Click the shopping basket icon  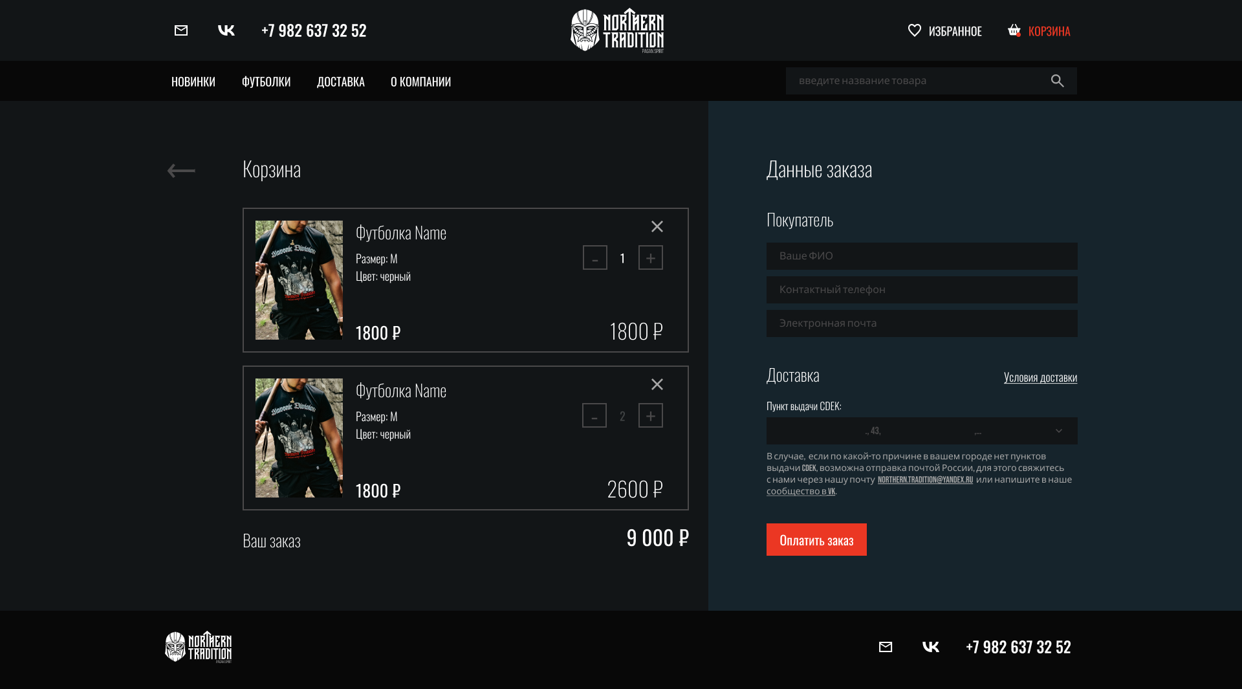click(x=1014, y=30)
